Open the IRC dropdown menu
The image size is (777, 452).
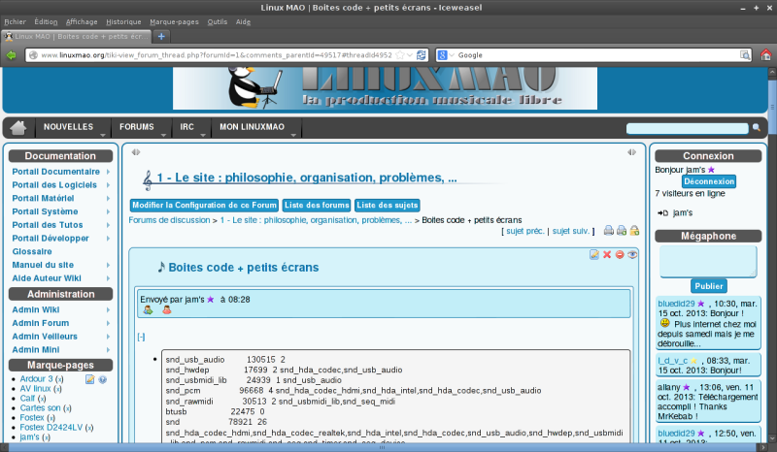(191, 128)
